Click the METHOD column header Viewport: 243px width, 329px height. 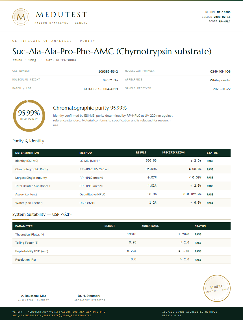click(x=86, y=153)
